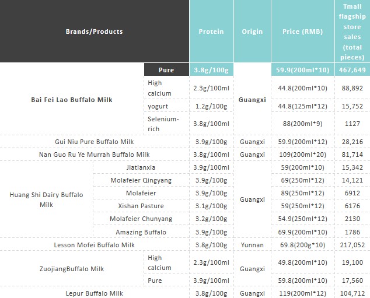Select Nan Guo Ru Ye Murrah Buffalo Milk
The width and height of the screenshot is (370, 298).
[x=95, y=155]
